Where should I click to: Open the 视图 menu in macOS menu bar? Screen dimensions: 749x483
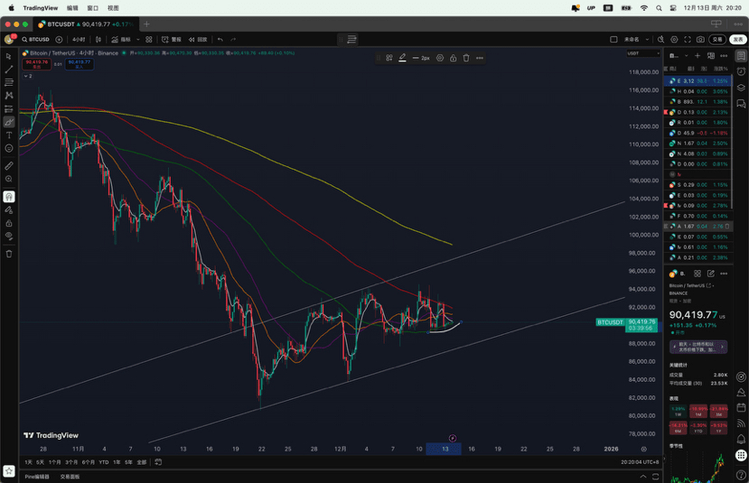113,8
